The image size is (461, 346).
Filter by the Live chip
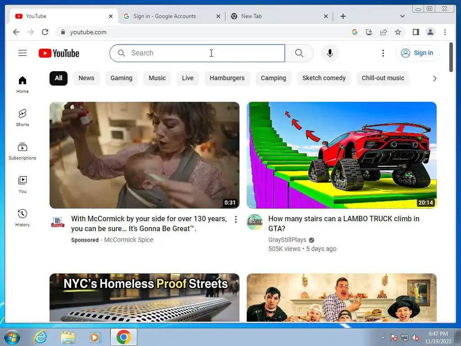[x=188, y=78]
